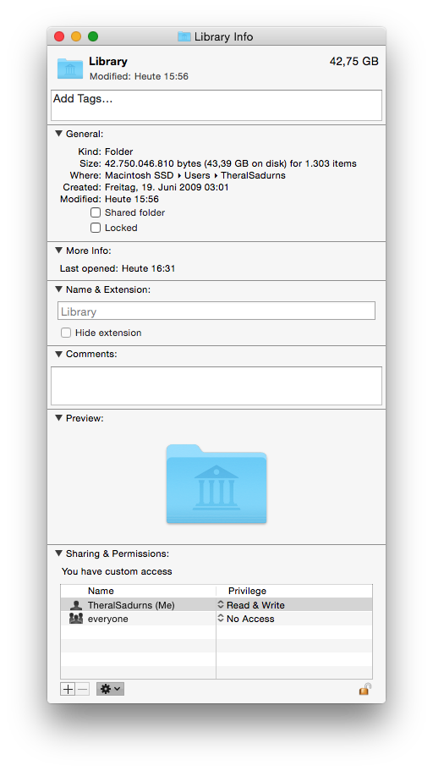Collapse the Sharing & Permissions section

(59, 553)
